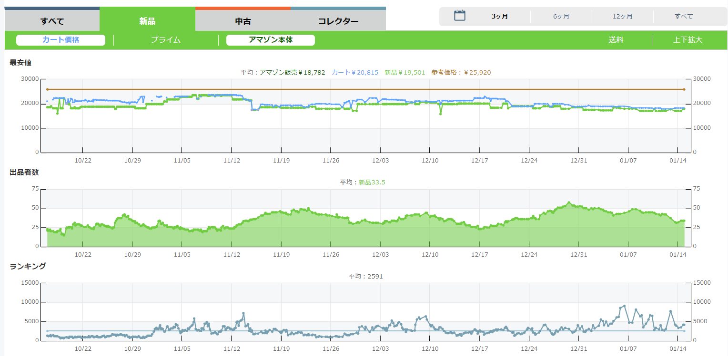Click the calendar icon beside period options
This screenshot has height=356, width=728.
pyautogui.click(x=459, y=16)
